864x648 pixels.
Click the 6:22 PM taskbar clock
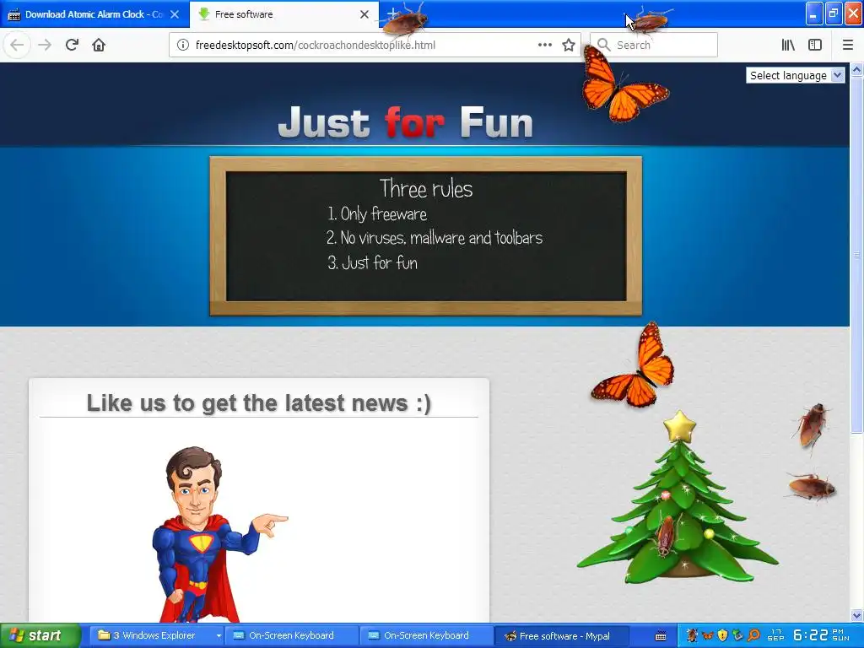tap(821, 635)
